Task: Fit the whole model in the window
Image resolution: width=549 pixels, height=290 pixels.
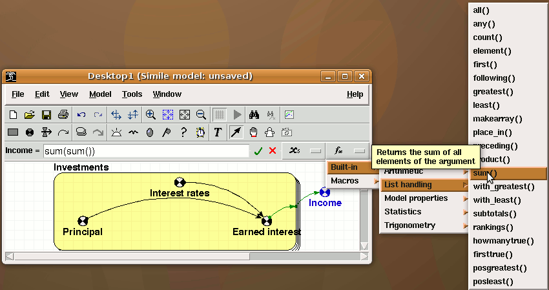Action: click(x=185, y=114)
